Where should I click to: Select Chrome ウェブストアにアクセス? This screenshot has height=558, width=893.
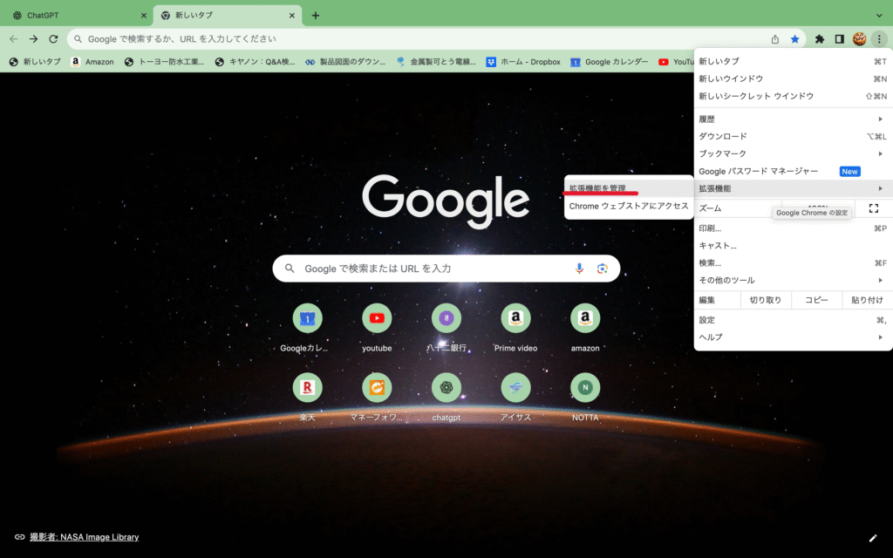click(x=629, y=206)
